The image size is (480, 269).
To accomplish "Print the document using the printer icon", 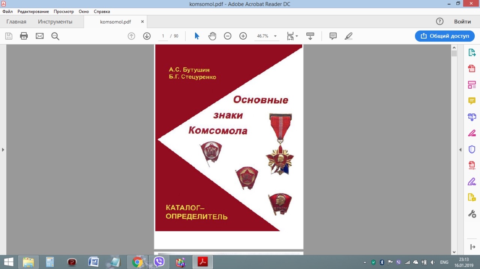I will coord(24,36).
